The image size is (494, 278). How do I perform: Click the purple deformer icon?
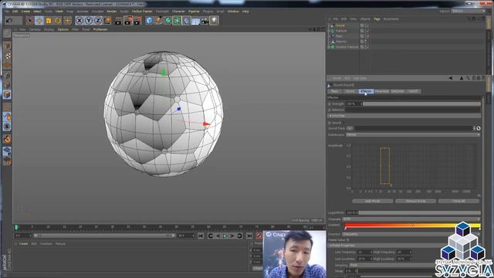point(187,21)
